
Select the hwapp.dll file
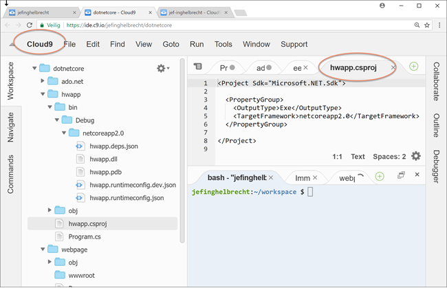point(103,159)
